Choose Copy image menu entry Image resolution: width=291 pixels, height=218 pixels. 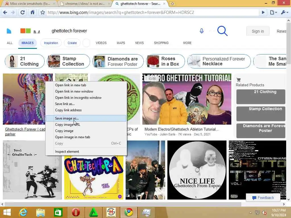click(86, 131)
